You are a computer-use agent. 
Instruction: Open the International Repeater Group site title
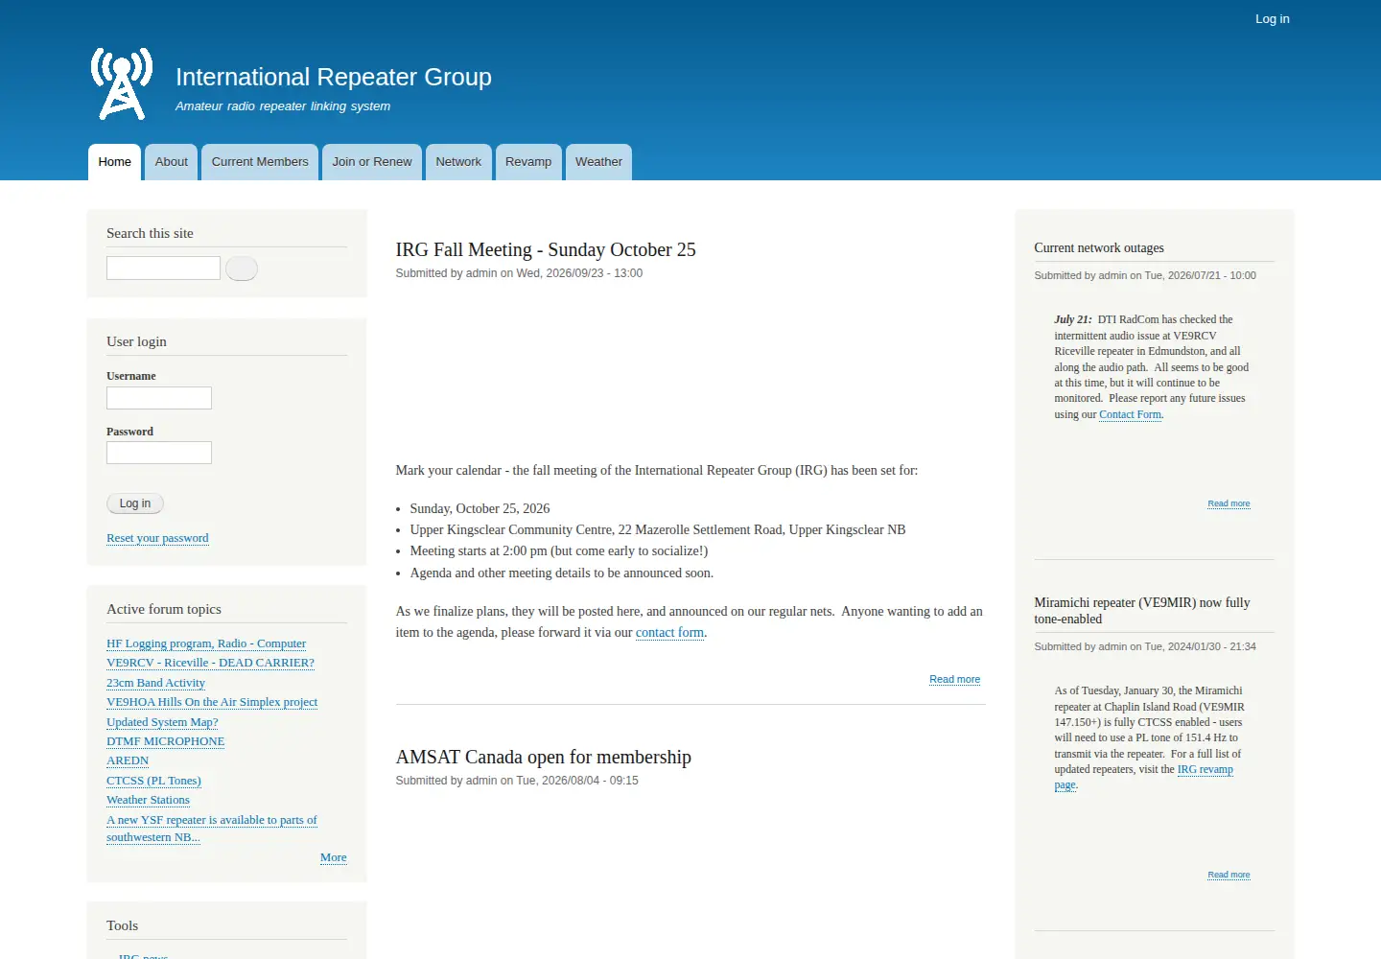[333, 77]
